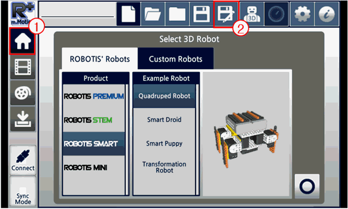Create a new blank file
This screenshot has height=209, width=348.
(128, 14)
